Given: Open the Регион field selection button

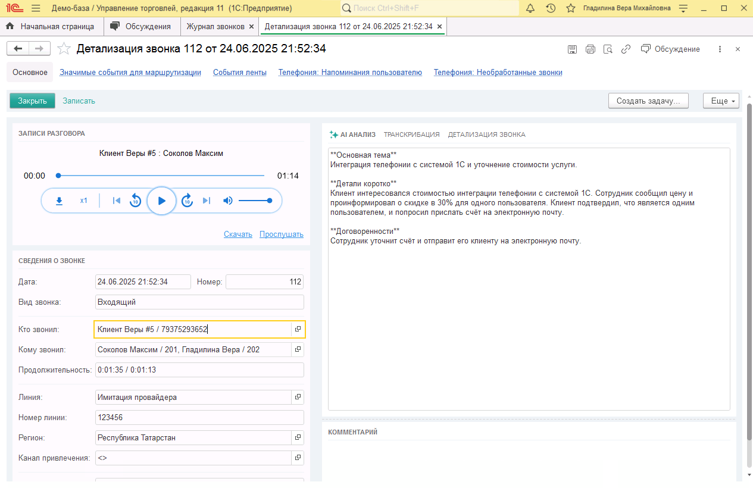Looking at the screenshot, I should [x=298, y=437].
